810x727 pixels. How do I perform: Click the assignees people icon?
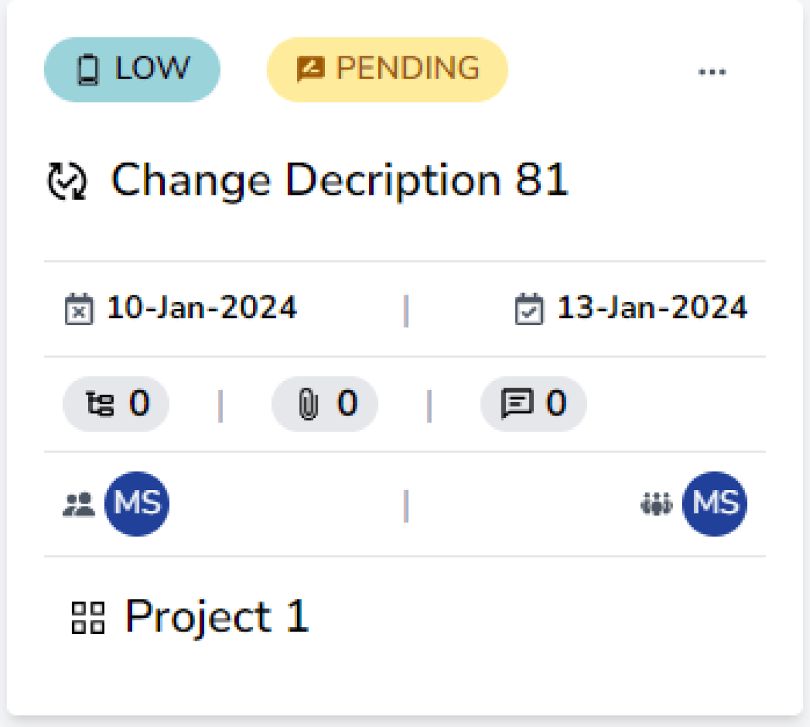tap(79, 503)
